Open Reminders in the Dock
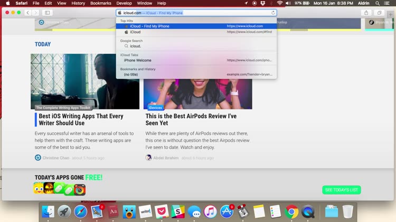The width and height of the screenshot is (396, 222). click(275, 211)
